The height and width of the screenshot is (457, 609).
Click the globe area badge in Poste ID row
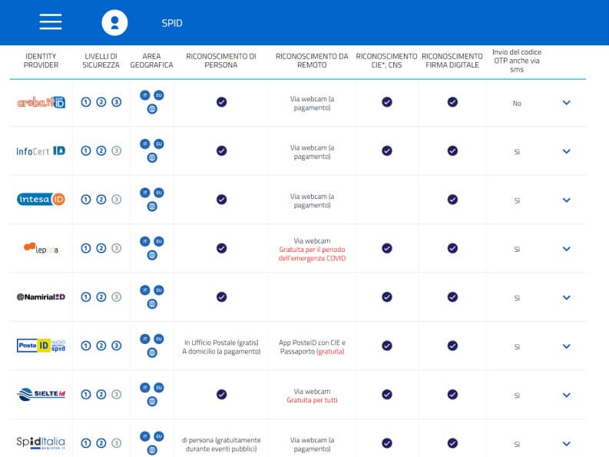click(x=152, y=353)
